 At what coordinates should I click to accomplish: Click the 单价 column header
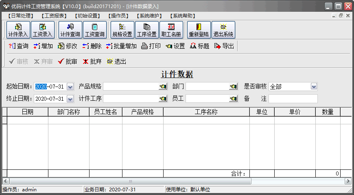tap(295, 112)
